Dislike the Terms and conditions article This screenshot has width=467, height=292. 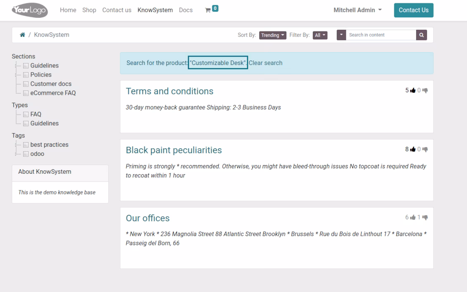tap(425, 90)
